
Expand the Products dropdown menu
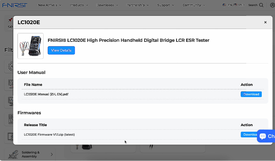79,5
